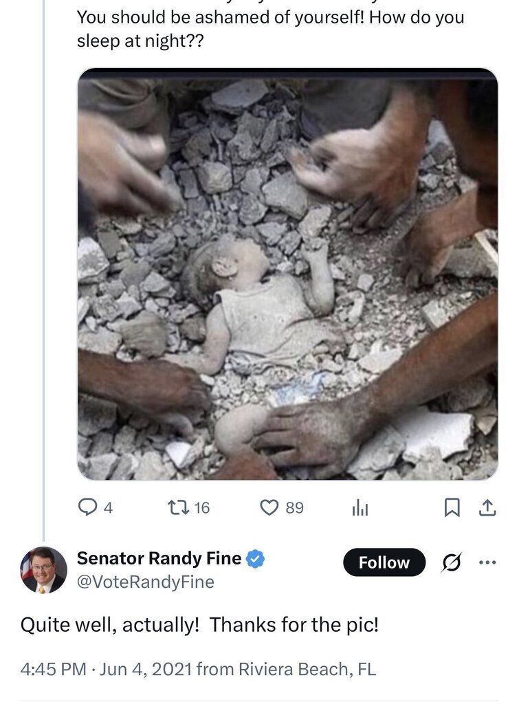Viewport: 519px width, 704px height.
Task: Click the reply speech bubble icon
Action: click(x=88, y=507)
